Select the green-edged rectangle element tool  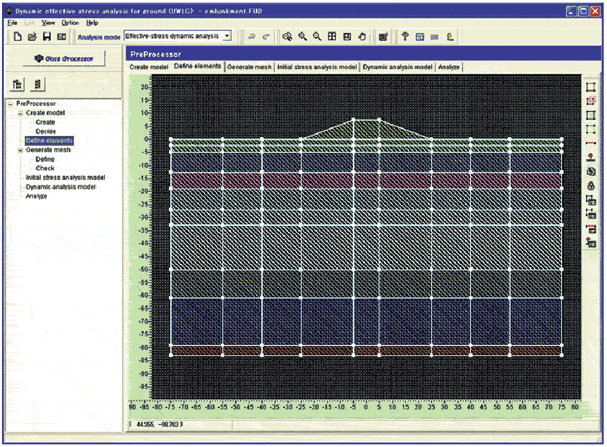pyautogui.click(x=591, y=129)
